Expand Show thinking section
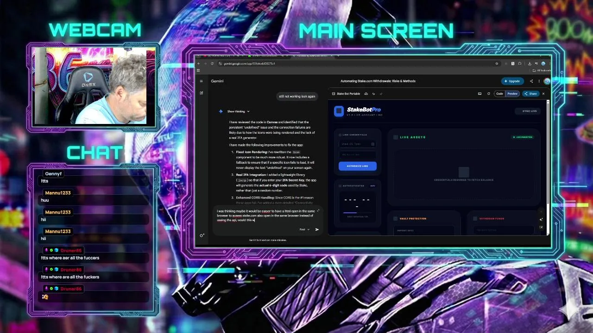This screenshot has width=593, height=333. (x=239, y=111)
